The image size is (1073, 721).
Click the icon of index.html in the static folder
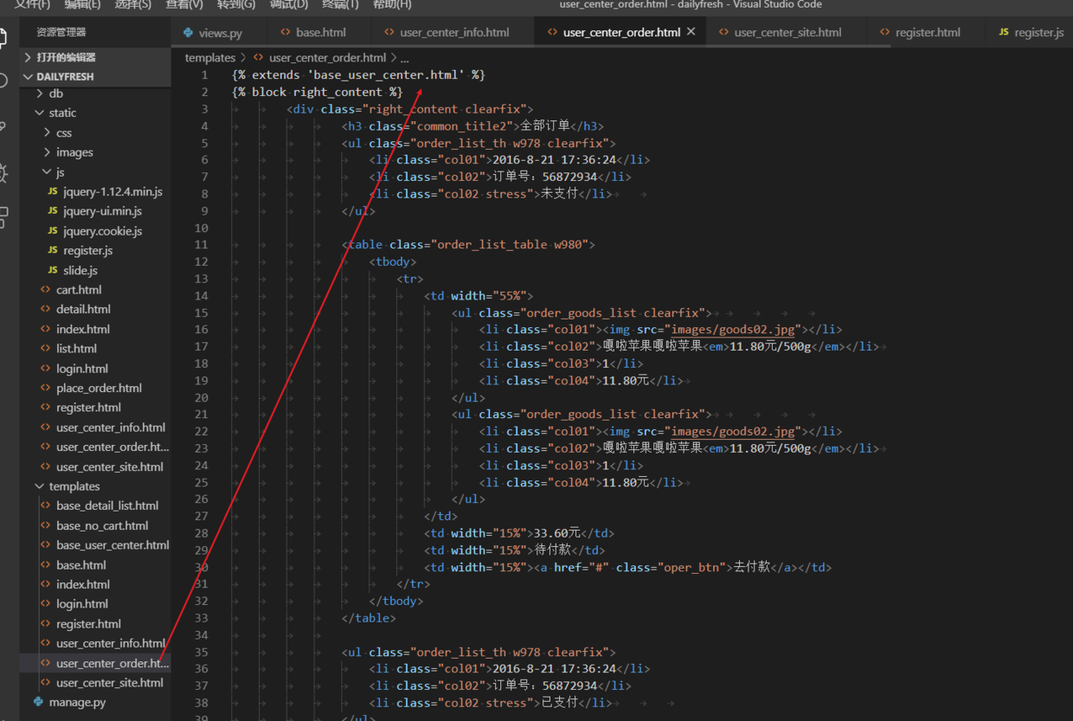(46, 329)
